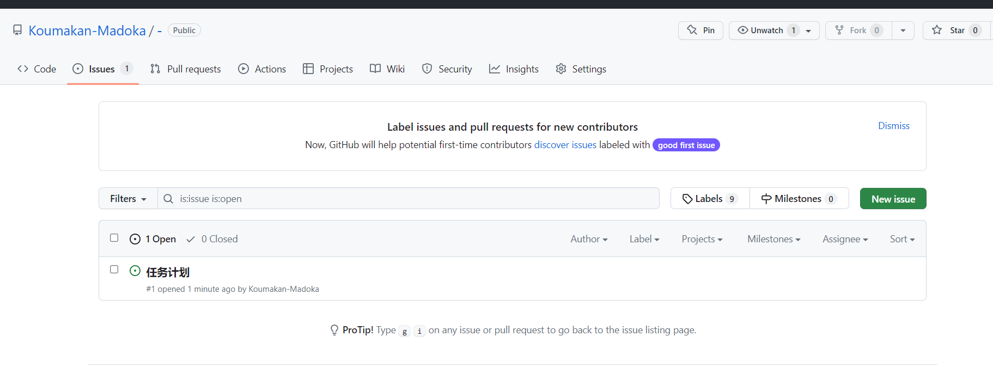This screenshot has height=373, width=993.
Task: Open Labels via the tag icon
Action: 687,199
